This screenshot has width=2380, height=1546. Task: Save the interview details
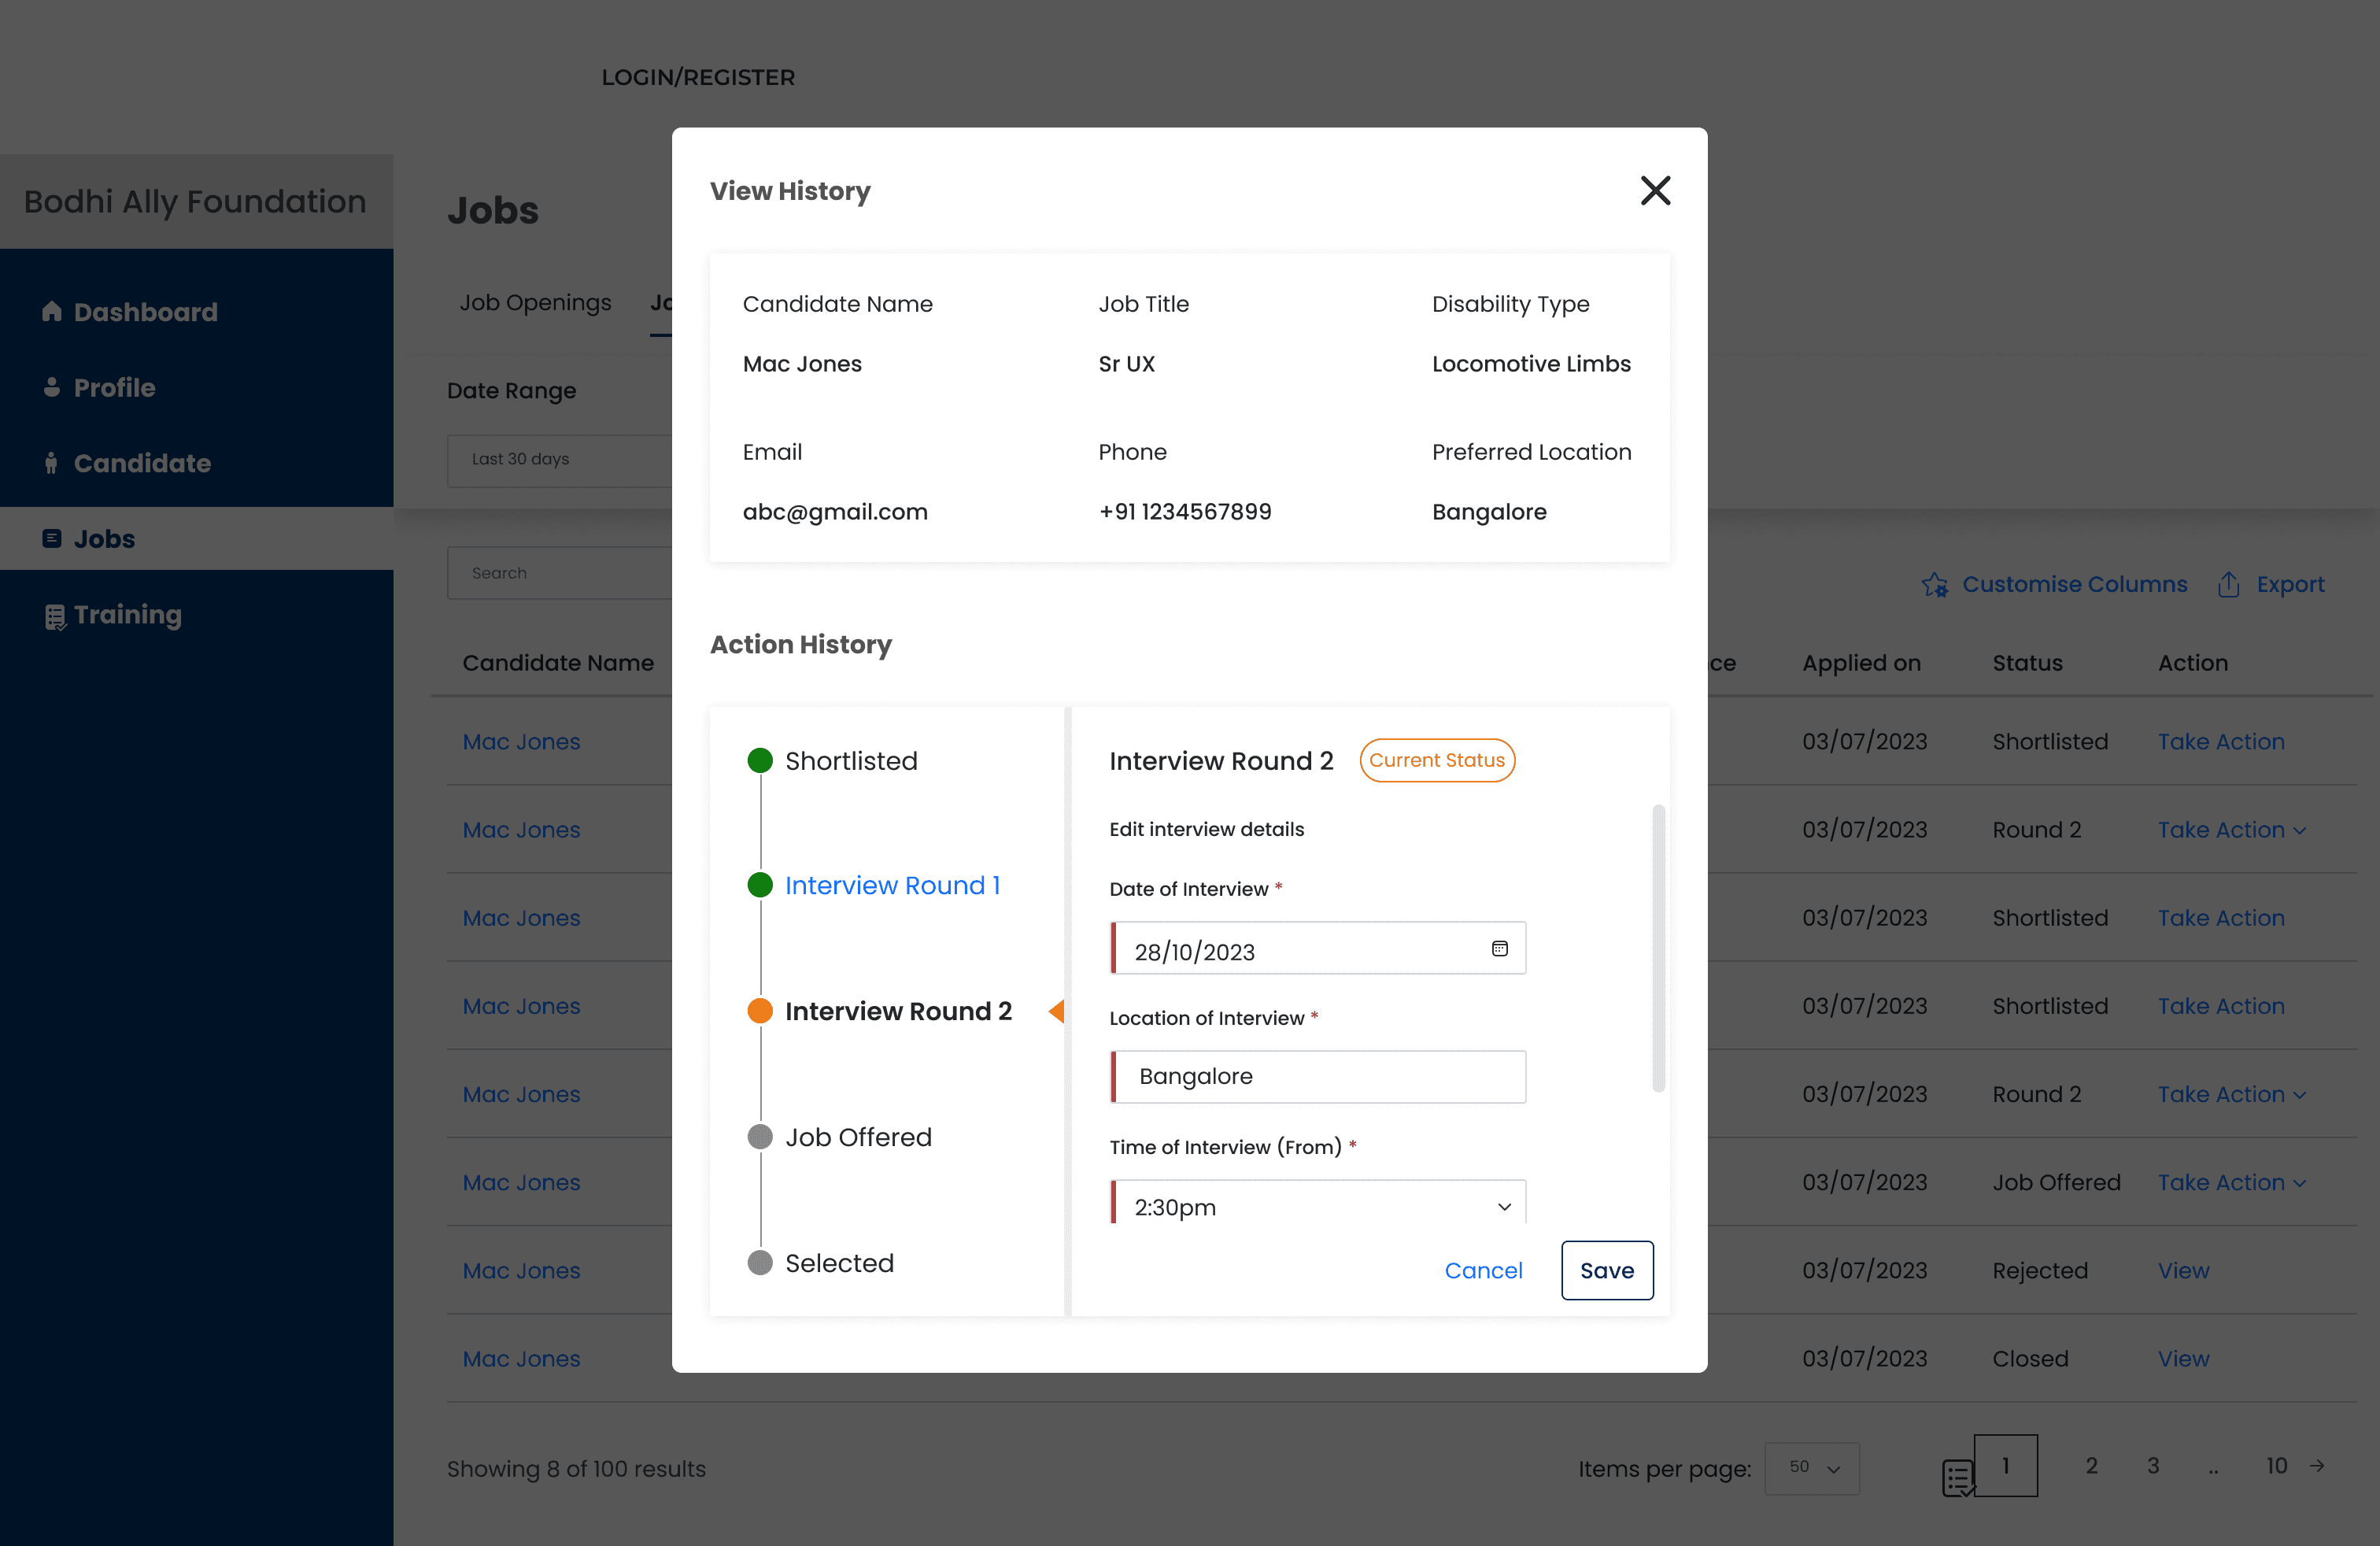[x=1606, y=1270]
